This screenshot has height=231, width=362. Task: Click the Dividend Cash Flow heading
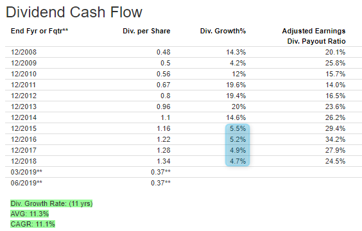(74, 12)
